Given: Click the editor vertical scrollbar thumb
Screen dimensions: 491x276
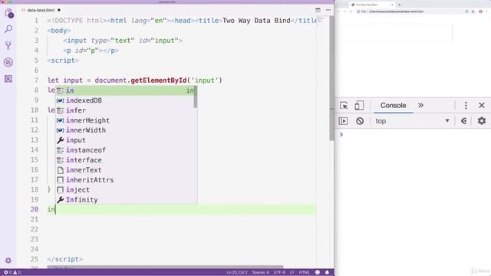Looking at the screenshot, I should click(x=331, y=78).
